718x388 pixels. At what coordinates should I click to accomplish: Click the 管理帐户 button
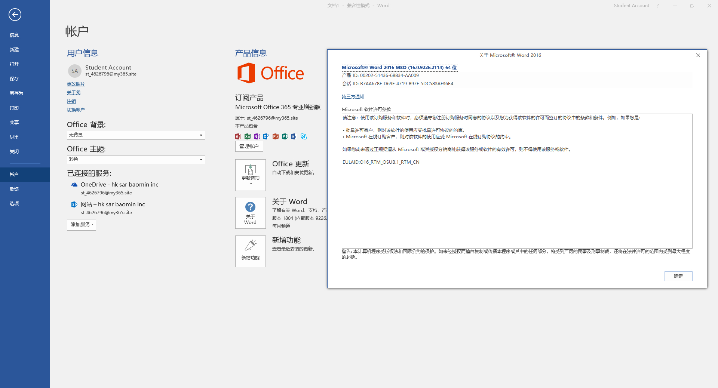249,146
